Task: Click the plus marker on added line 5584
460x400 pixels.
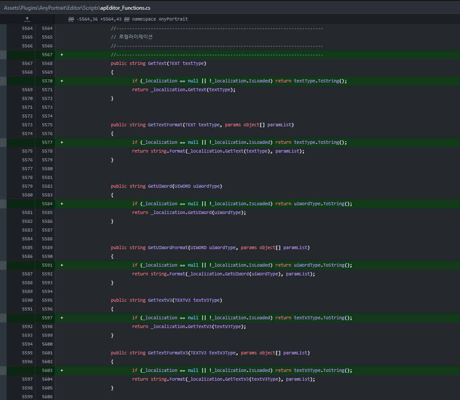Action: click(62, 204)
